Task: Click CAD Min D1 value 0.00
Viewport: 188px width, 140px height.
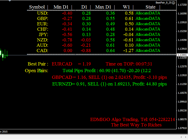Action: [x=68, y=50]
